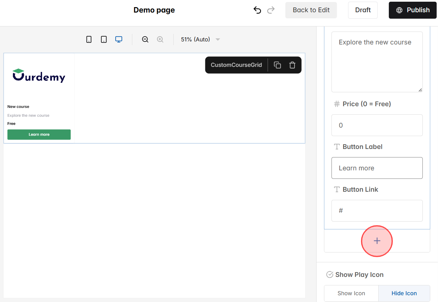The width and height of the screenshot is (438, 302).
Task: Select the desktop preview icon
Action: tap(118, 39)
